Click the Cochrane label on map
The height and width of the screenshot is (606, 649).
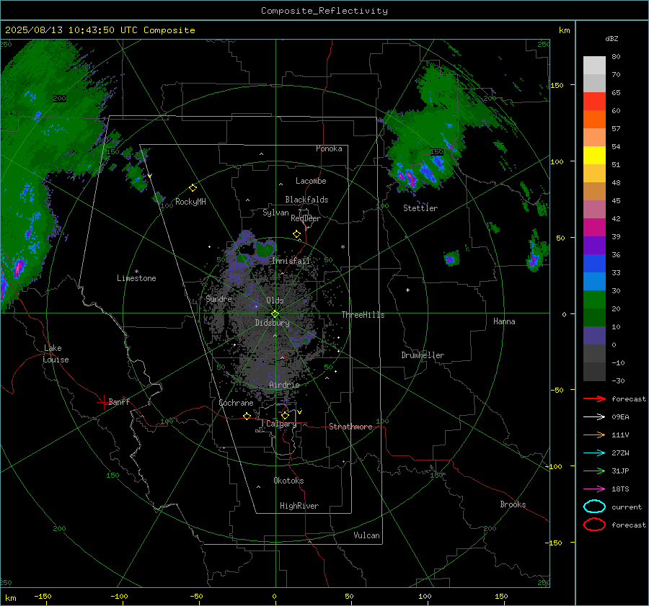[x=236, y=403]
